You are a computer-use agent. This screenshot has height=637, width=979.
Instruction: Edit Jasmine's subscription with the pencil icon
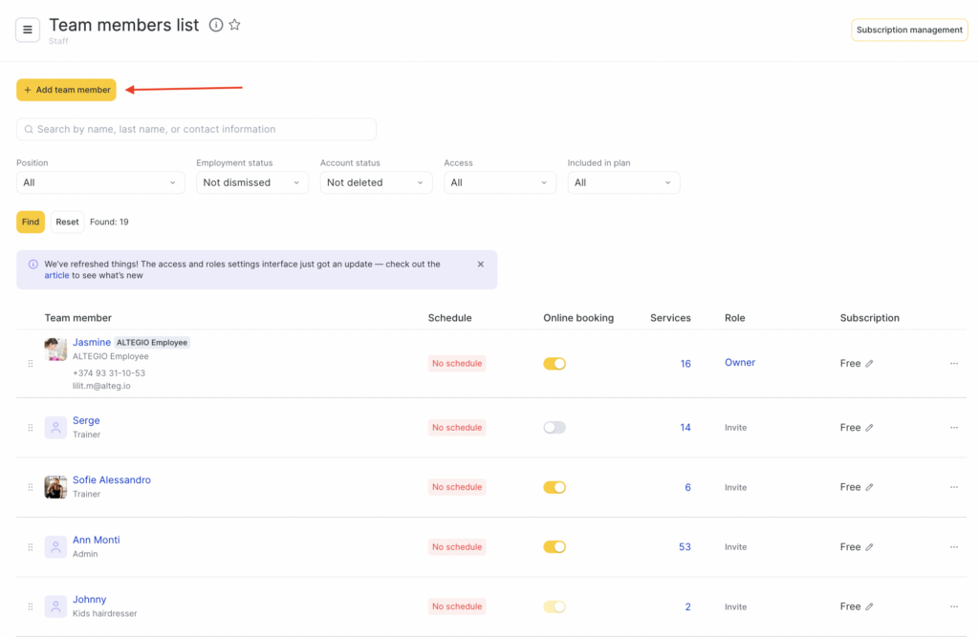pos(869,364)
